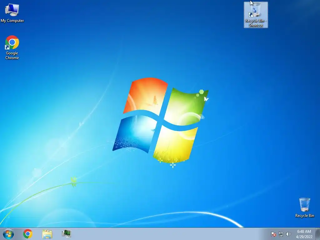This screenshot has width=320, height=240.
Task: Select the My Computer desktop icon
Action: (12, 12)
